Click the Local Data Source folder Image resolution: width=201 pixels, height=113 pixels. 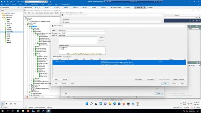pos(9,13)
